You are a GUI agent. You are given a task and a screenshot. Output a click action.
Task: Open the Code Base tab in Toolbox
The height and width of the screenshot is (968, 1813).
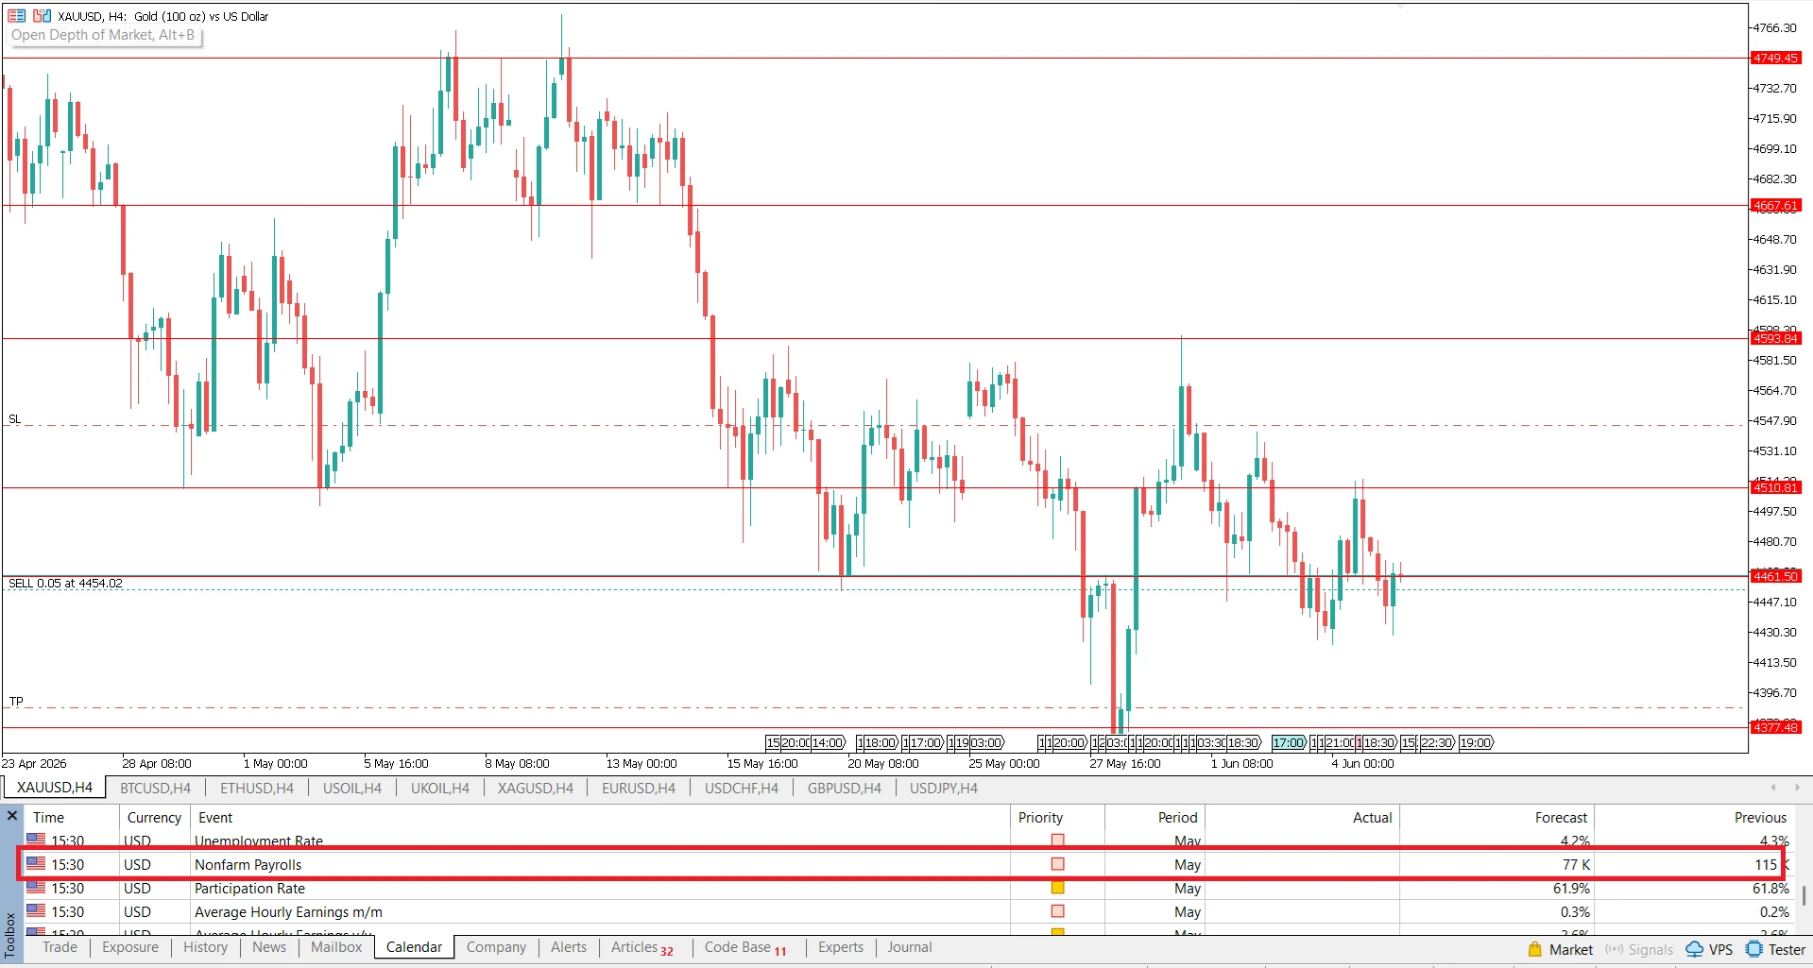(745, 947)
